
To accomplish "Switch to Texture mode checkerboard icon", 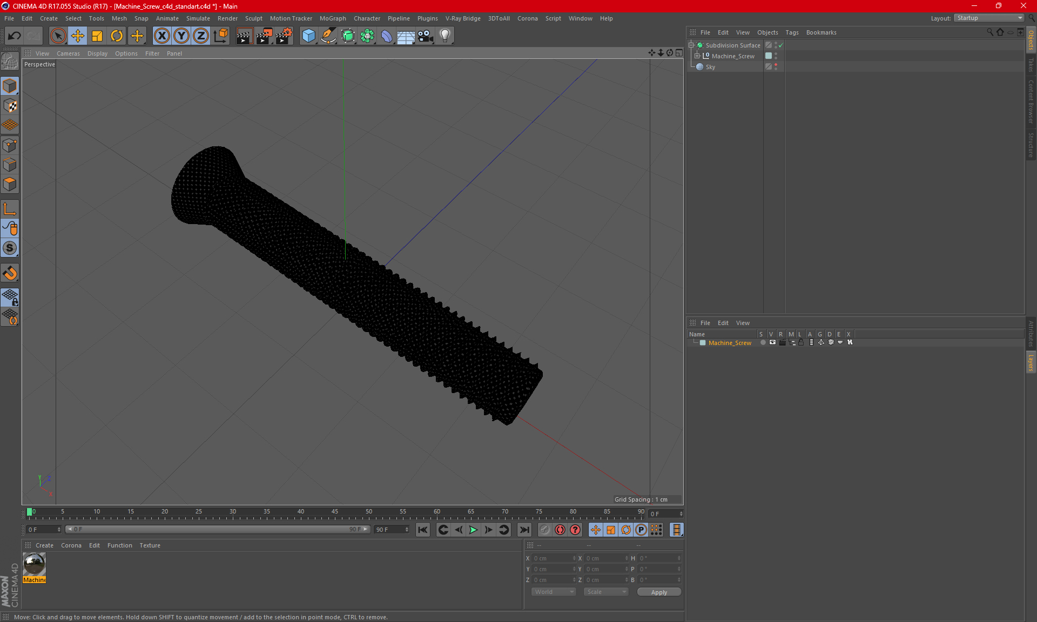I will pos(10,106).
